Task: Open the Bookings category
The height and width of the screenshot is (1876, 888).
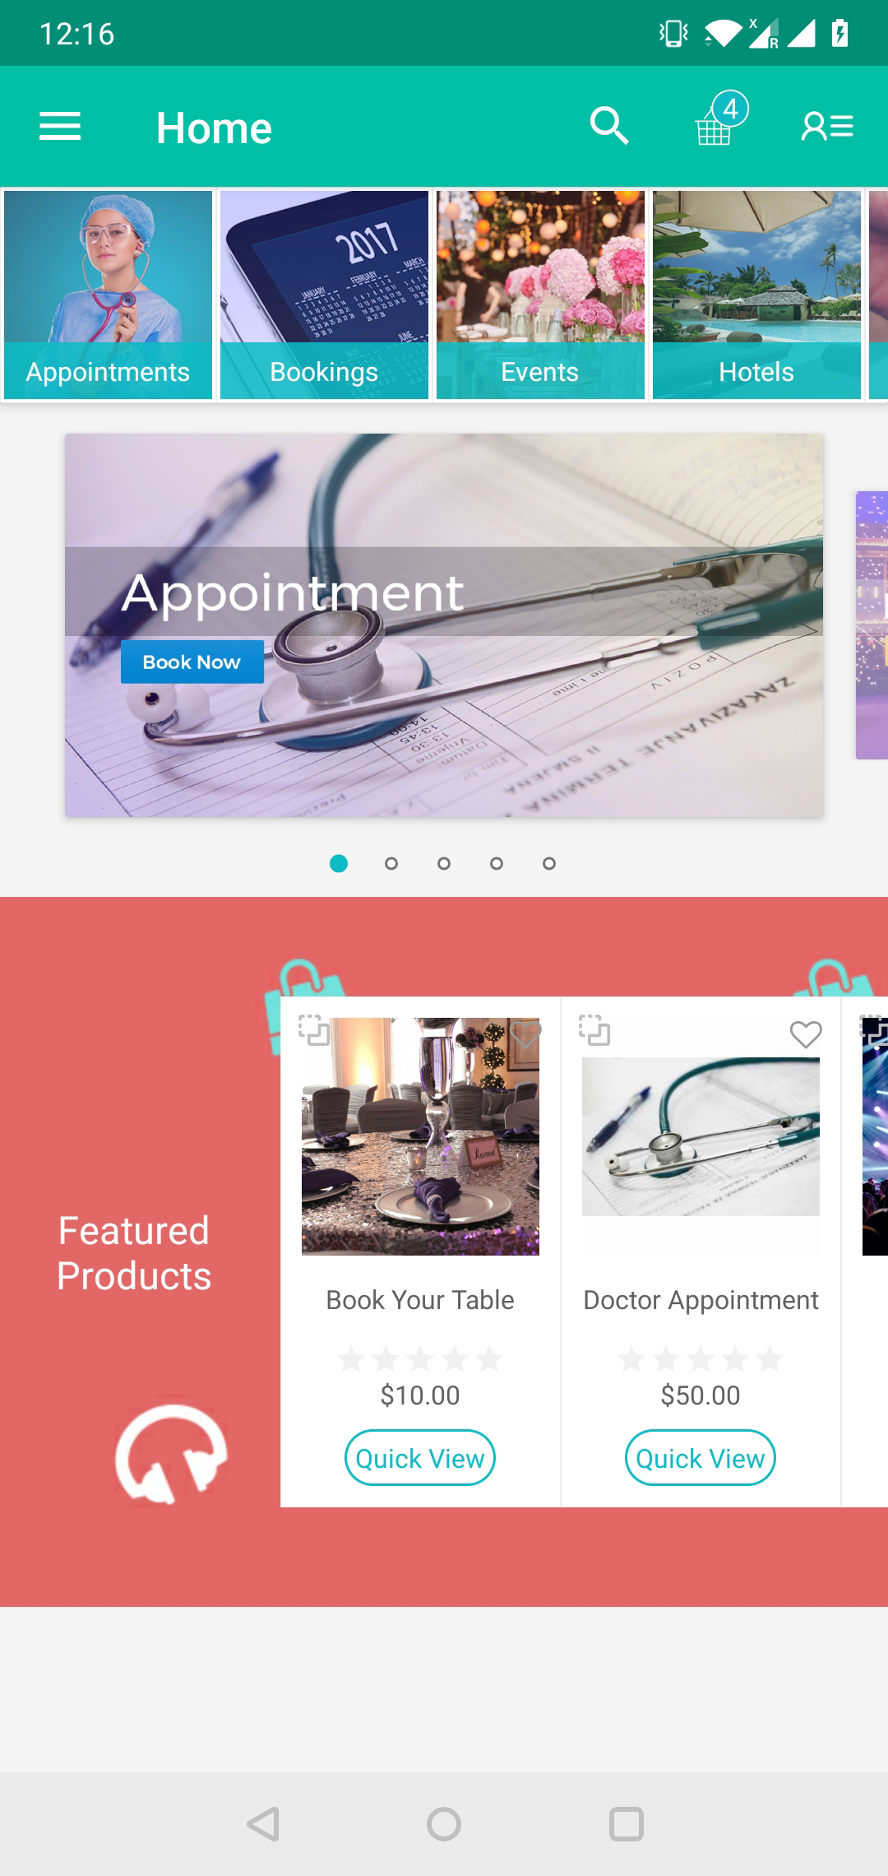Action: click(324, 295)
